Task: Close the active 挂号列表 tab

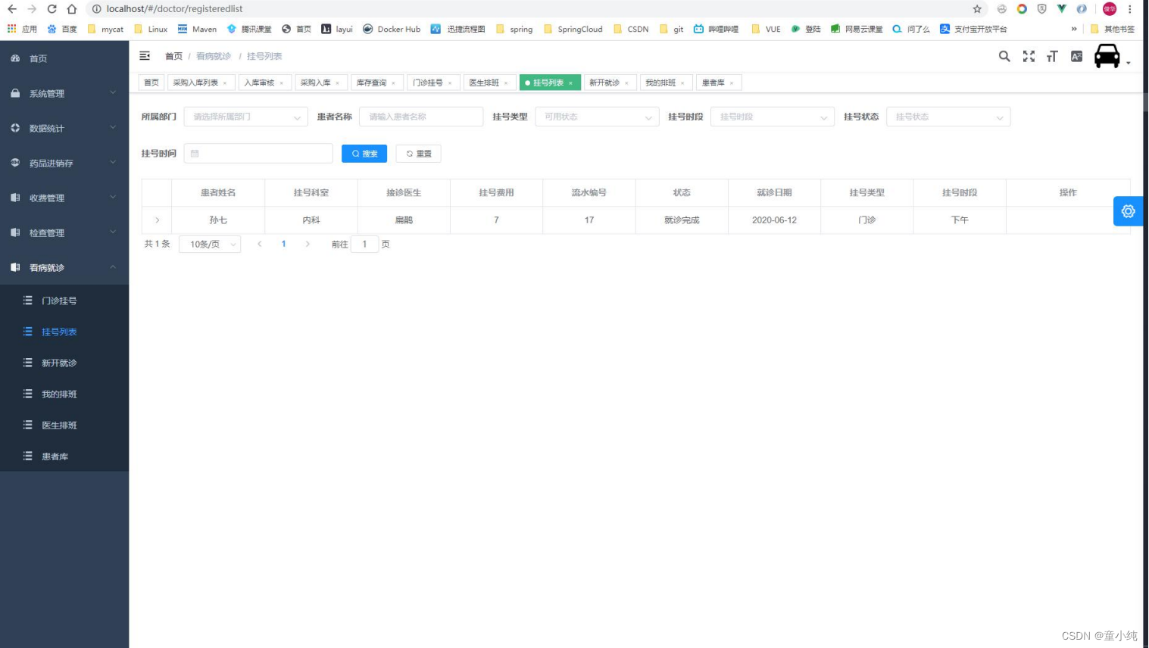Action: click(x=571, y=83)
